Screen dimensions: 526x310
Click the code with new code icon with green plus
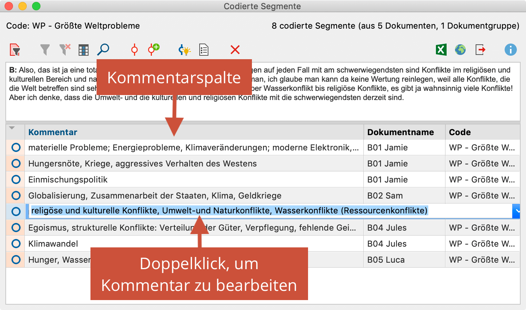click(x=153, y=49)
